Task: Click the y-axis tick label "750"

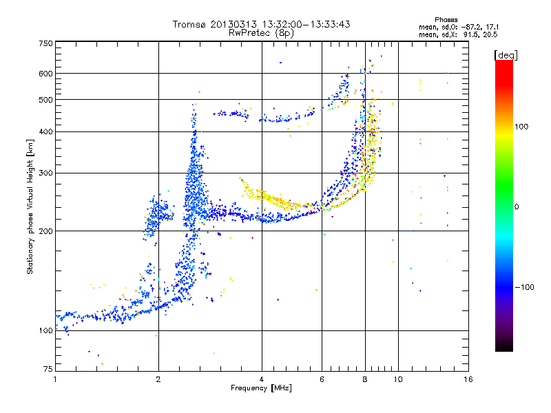Action: point(46,43)
